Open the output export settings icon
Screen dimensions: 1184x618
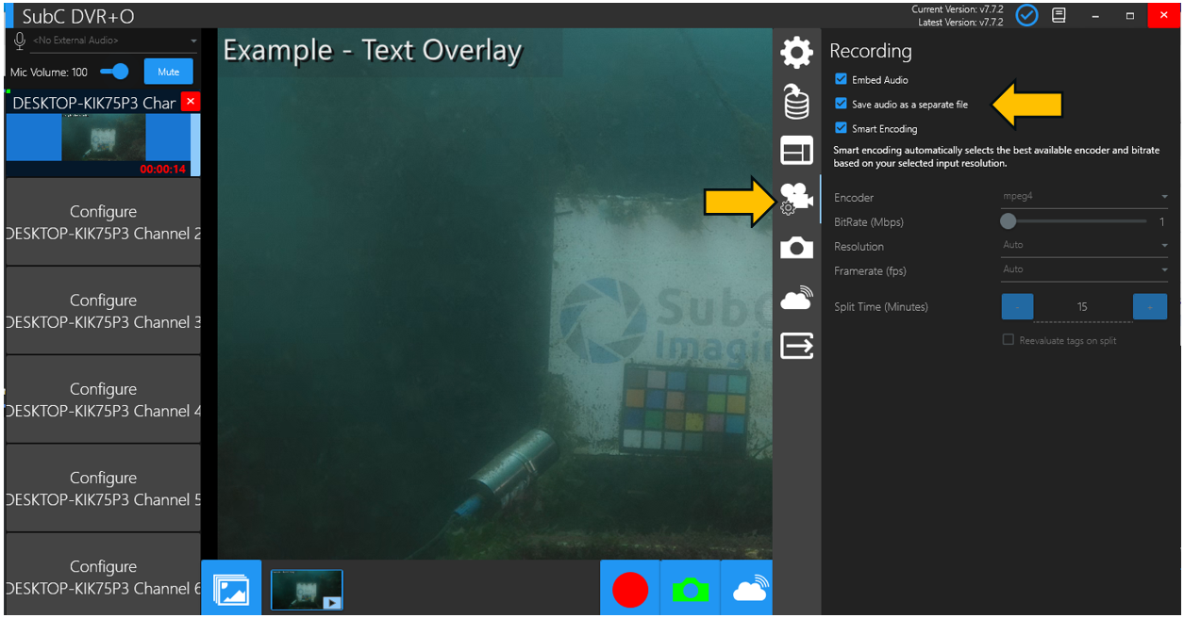point(797,347)
